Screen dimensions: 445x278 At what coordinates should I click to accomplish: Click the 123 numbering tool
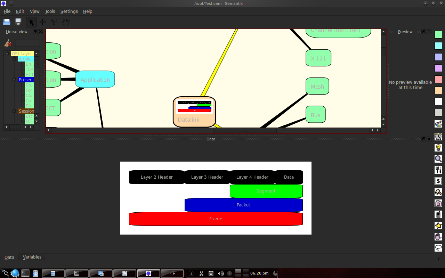point(54,22)
